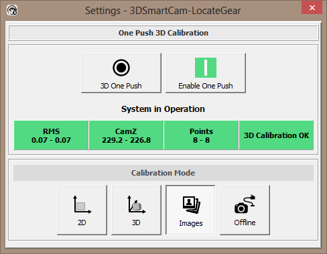Close the Settings window
This screenshot has height=254, width=327.
[312, 8]
